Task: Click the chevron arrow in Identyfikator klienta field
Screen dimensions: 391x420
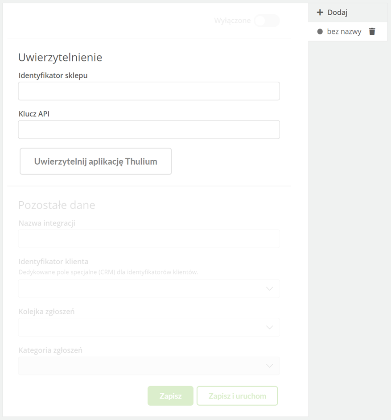Action: (269, 289)
